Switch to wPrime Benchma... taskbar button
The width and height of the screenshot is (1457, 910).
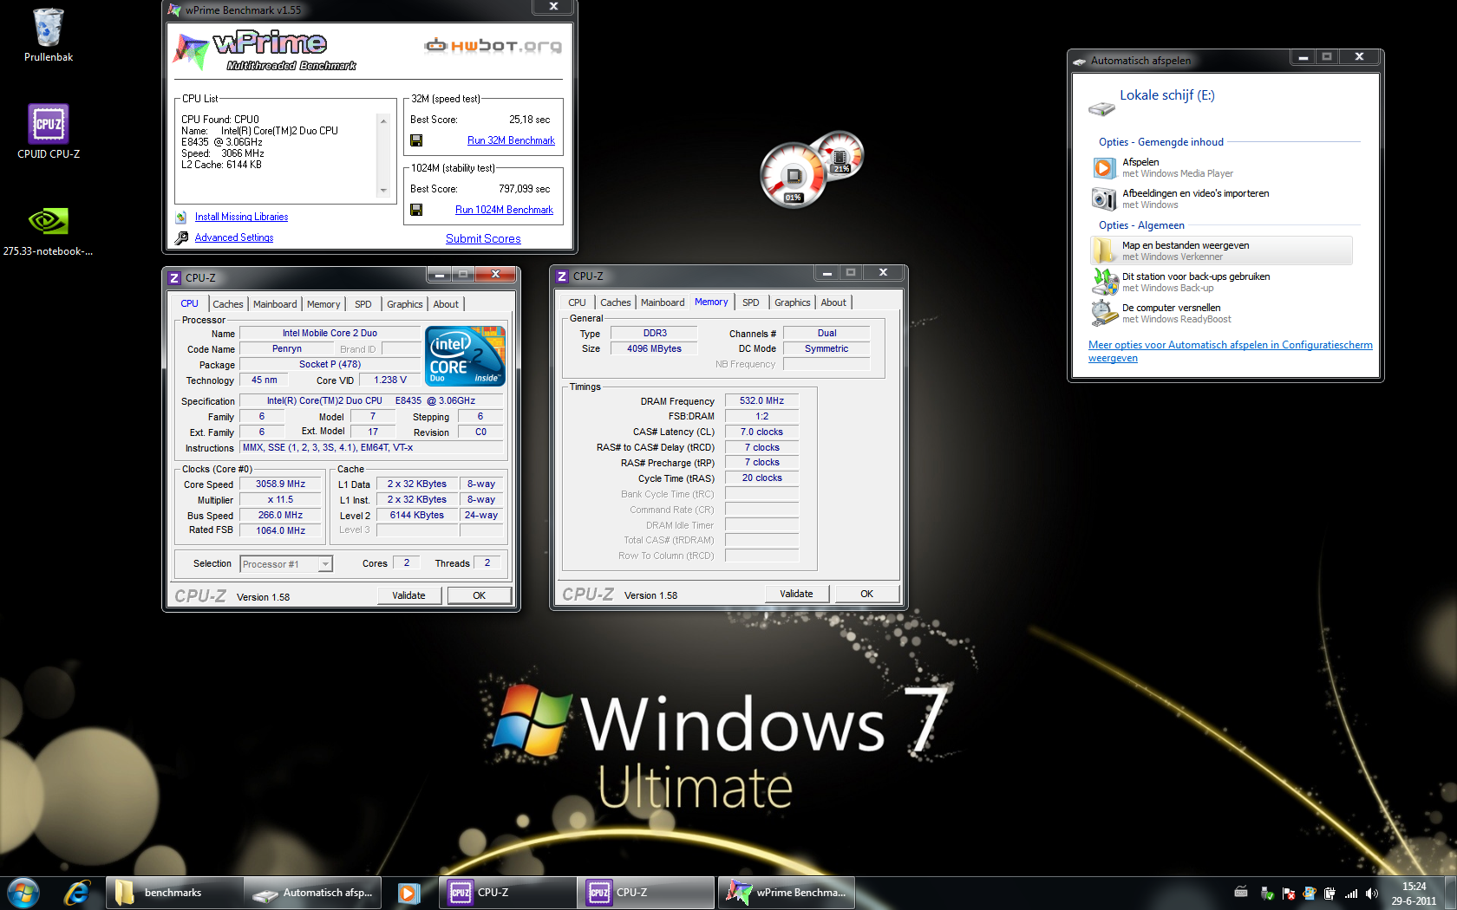click(x=787, y=893)
